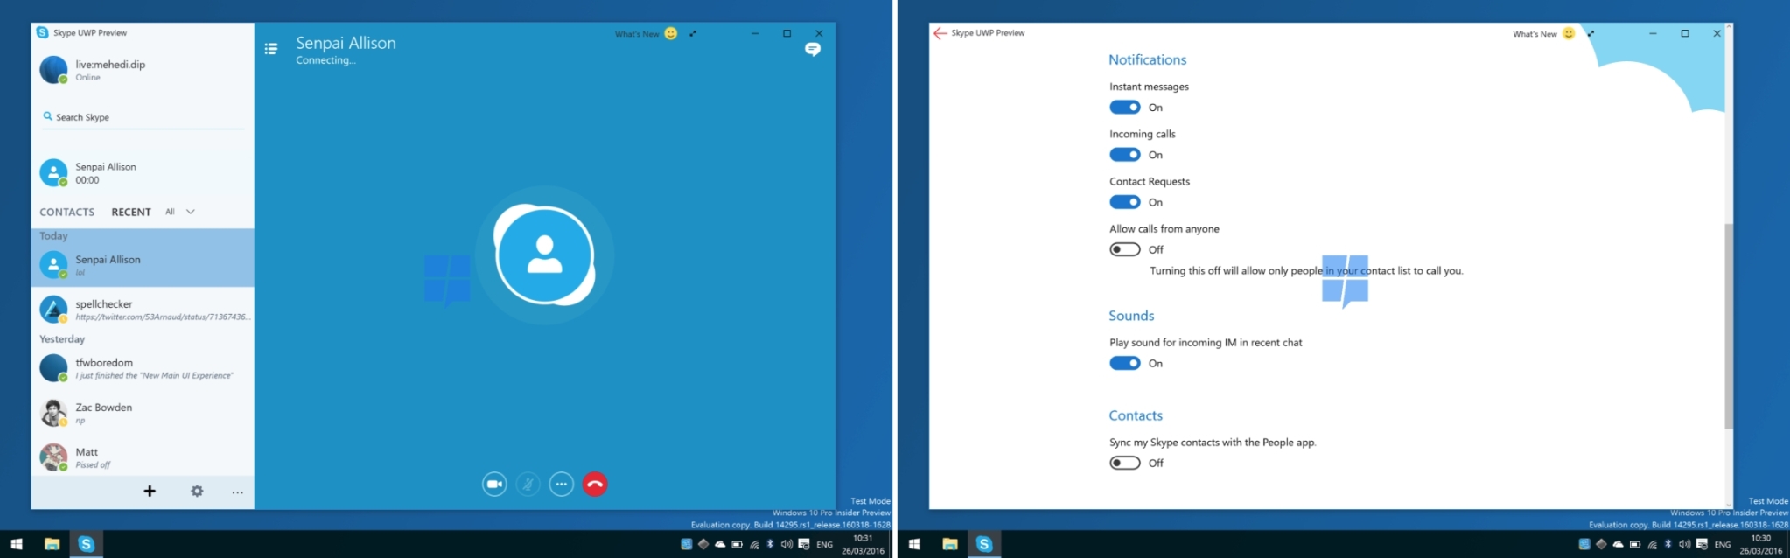Open Skype settings gear icon
1790x558 pixels.
(197, 492)
